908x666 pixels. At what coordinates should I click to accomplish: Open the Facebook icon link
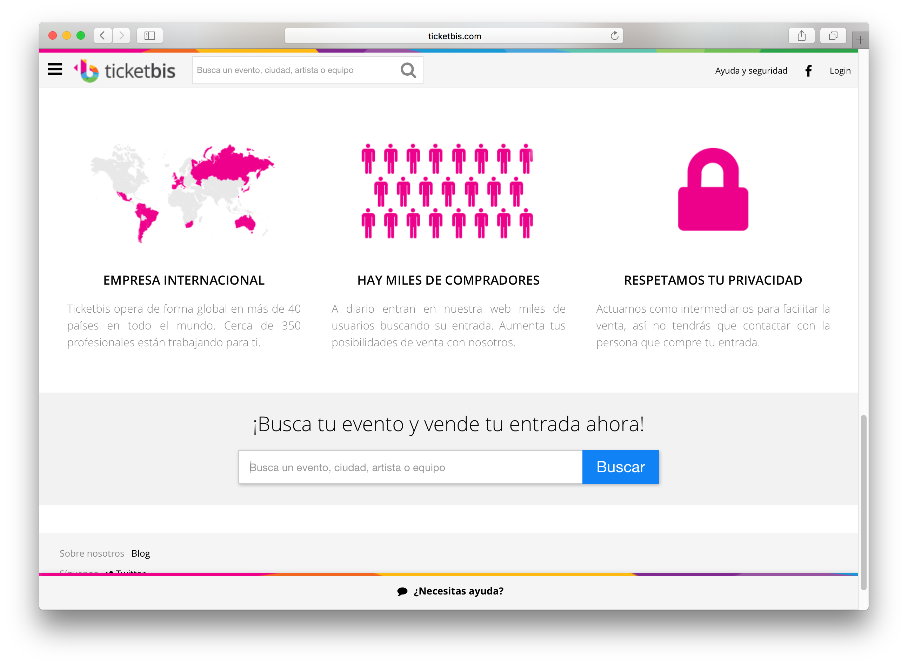tap(808, 71)
